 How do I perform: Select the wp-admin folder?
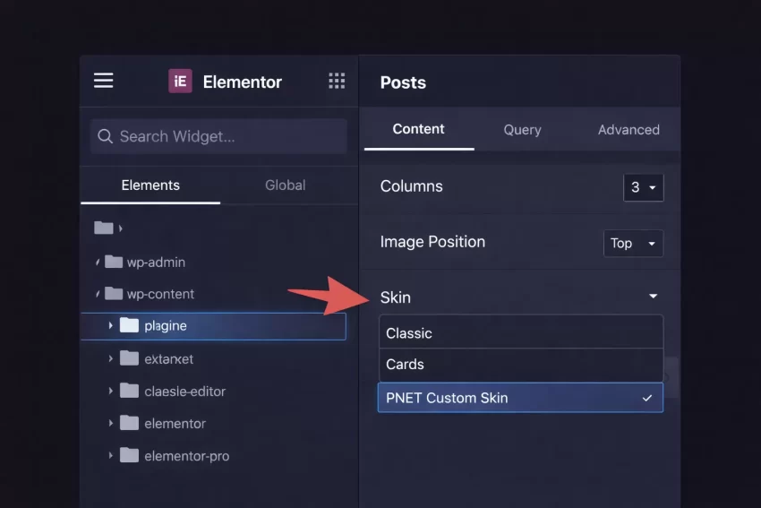145,263
